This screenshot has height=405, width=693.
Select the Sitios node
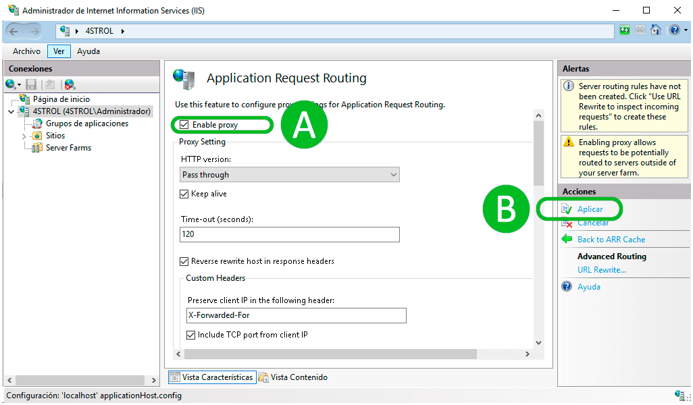tap(55, 136)
